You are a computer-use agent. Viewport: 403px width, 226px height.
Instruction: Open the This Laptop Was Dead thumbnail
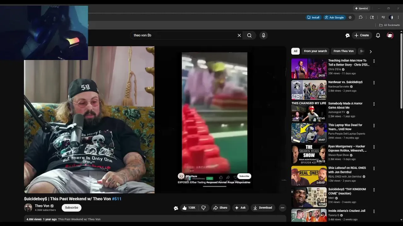coord(309,133)
